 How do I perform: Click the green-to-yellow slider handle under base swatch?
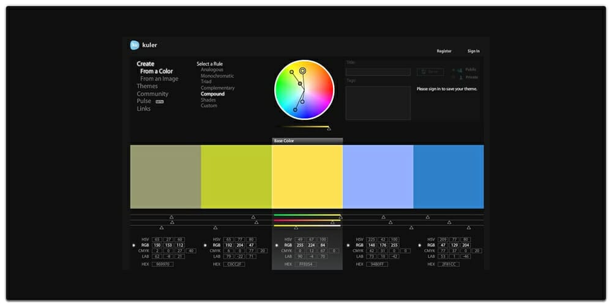coord(340,217)
